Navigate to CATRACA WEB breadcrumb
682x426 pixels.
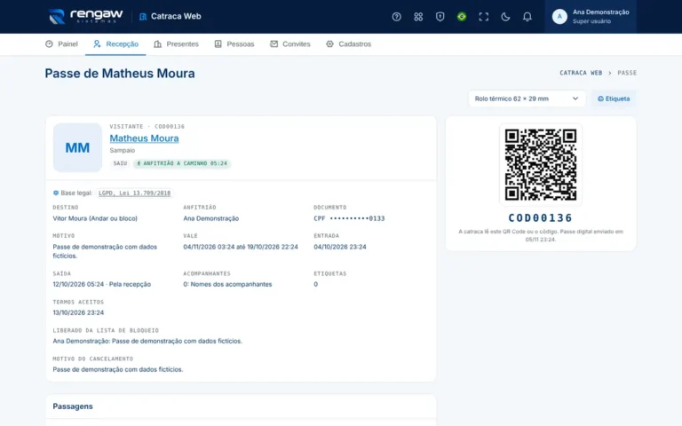coord(581,73)
